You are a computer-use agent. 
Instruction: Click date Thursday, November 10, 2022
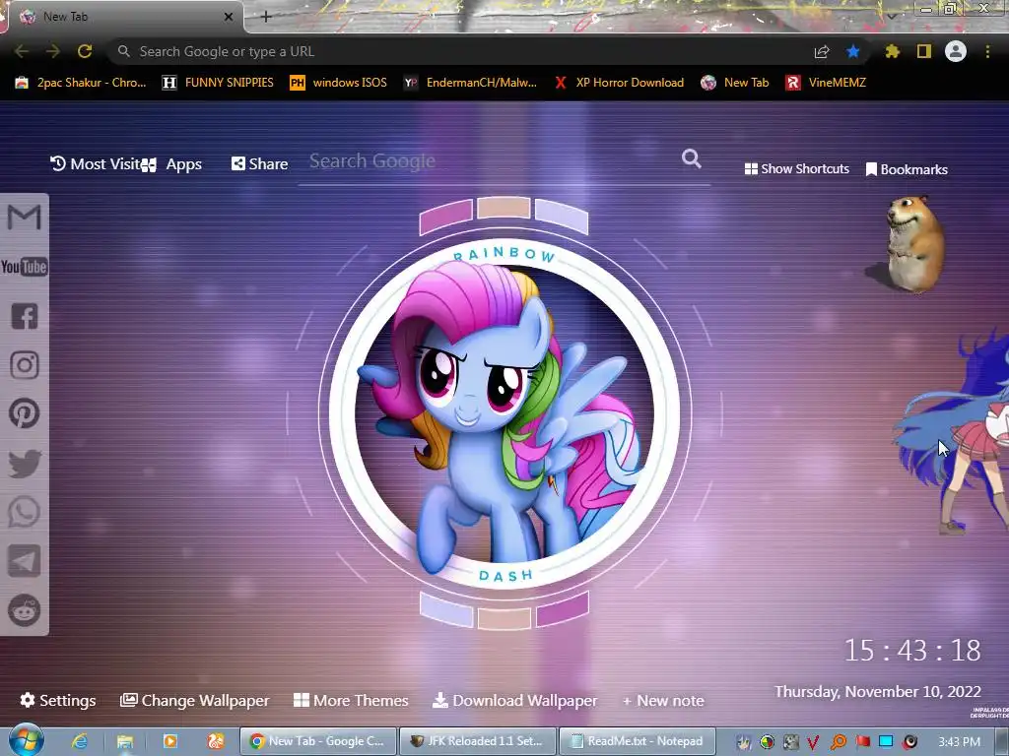(x=878, y=692)
